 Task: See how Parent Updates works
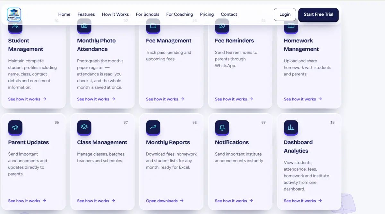(27, 201)
